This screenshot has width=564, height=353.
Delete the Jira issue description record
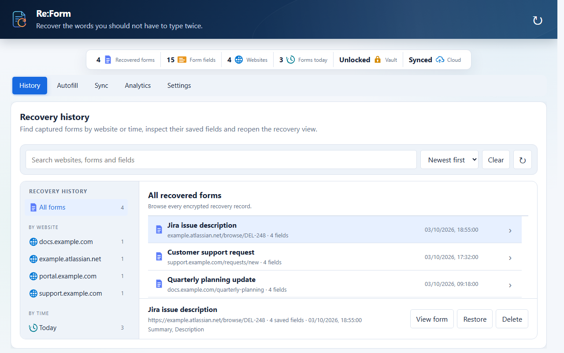[x=512, y=319]
